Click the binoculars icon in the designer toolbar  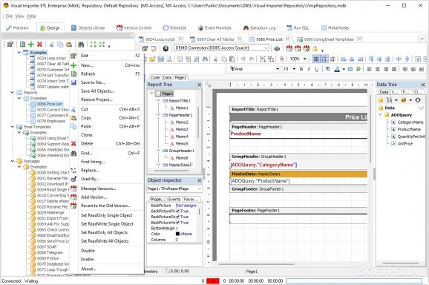[205, 59]
